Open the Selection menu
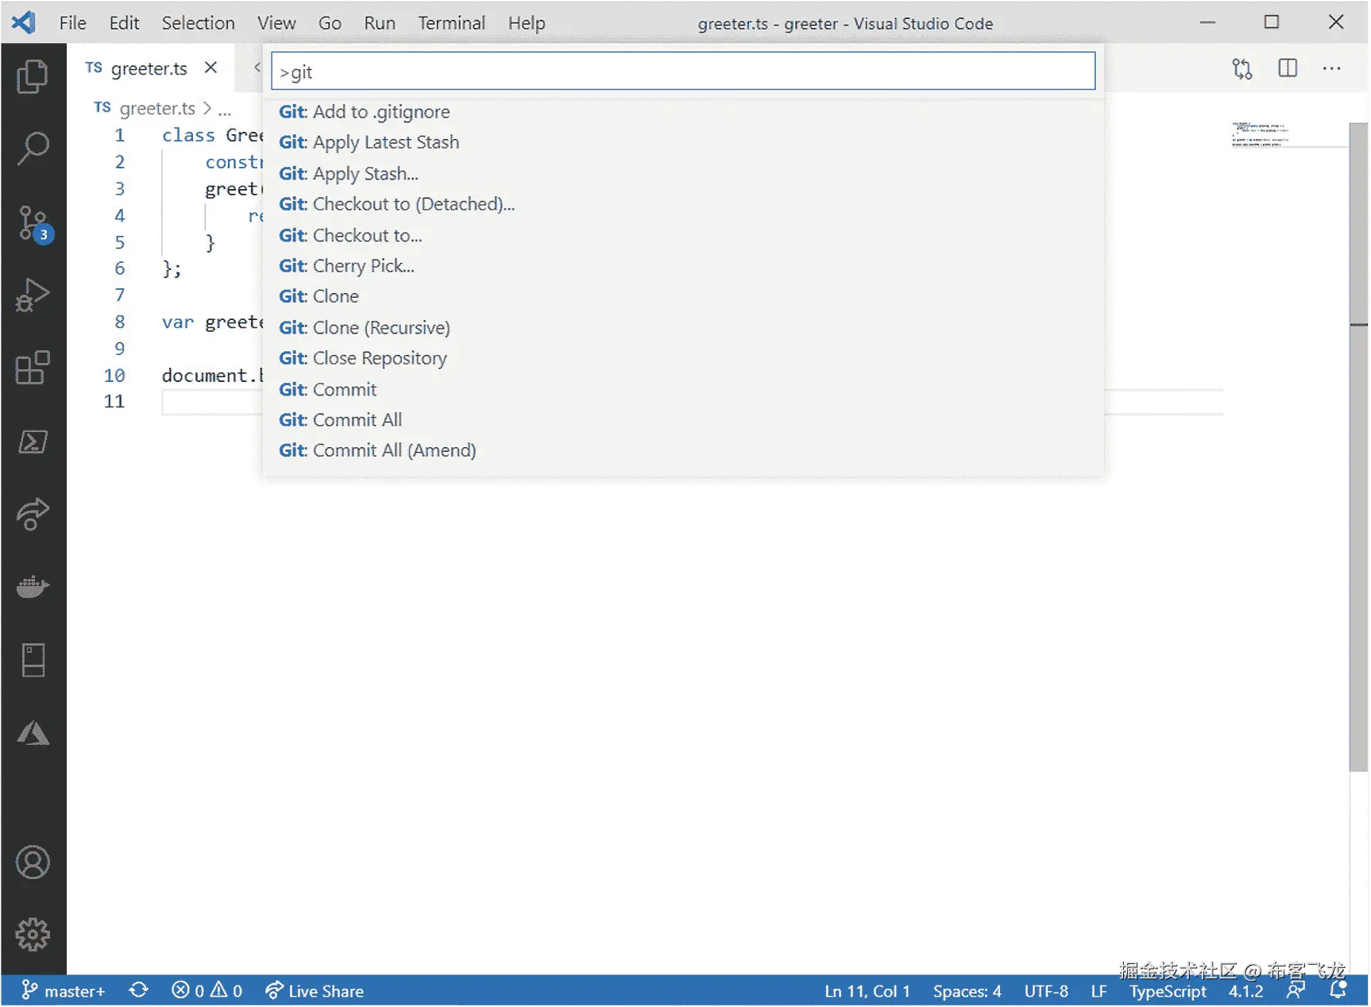Image resolution: width=1371 pixels, height=1007 pixels. pyautogui.click(x=198, y=23)
